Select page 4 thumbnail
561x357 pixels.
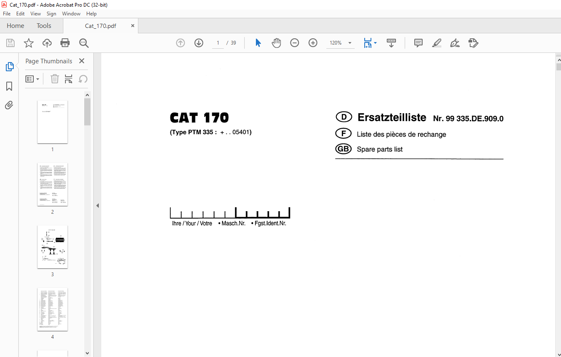click(53, 309)
